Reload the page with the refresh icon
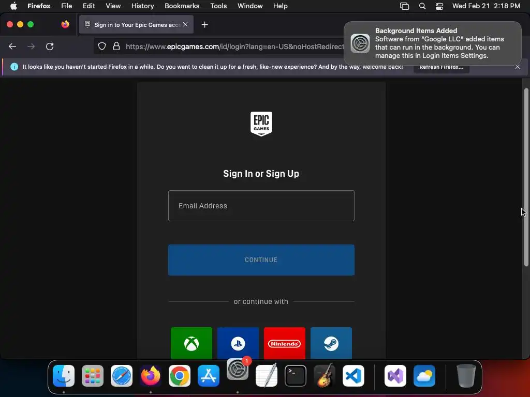530x397 pixels. click(x=50, y=46)
